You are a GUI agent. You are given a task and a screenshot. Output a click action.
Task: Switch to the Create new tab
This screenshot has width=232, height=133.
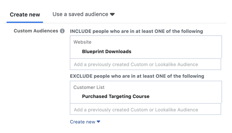[x=25, y=15]
